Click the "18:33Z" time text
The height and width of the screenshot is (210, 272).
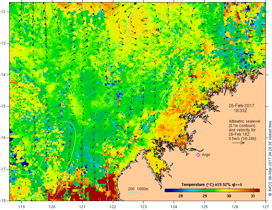pyautogui.click(x=240, y=110)
